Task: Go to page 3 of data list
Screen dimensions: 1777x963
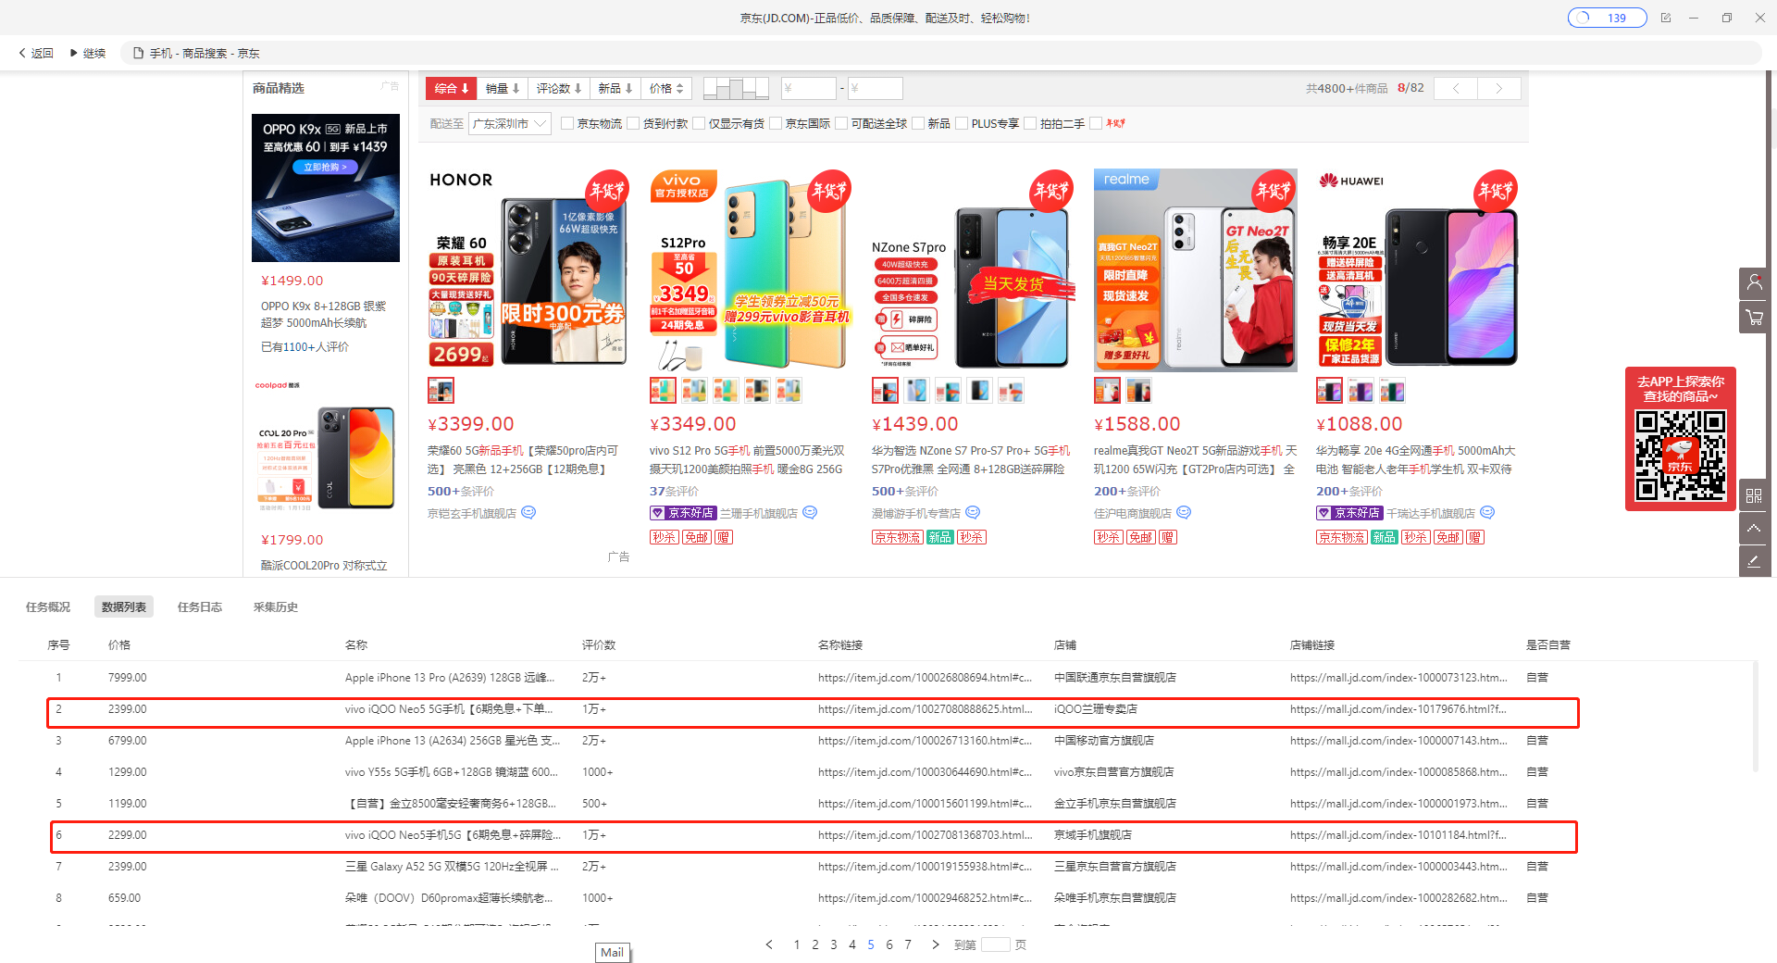Action: tap(834, 944)
